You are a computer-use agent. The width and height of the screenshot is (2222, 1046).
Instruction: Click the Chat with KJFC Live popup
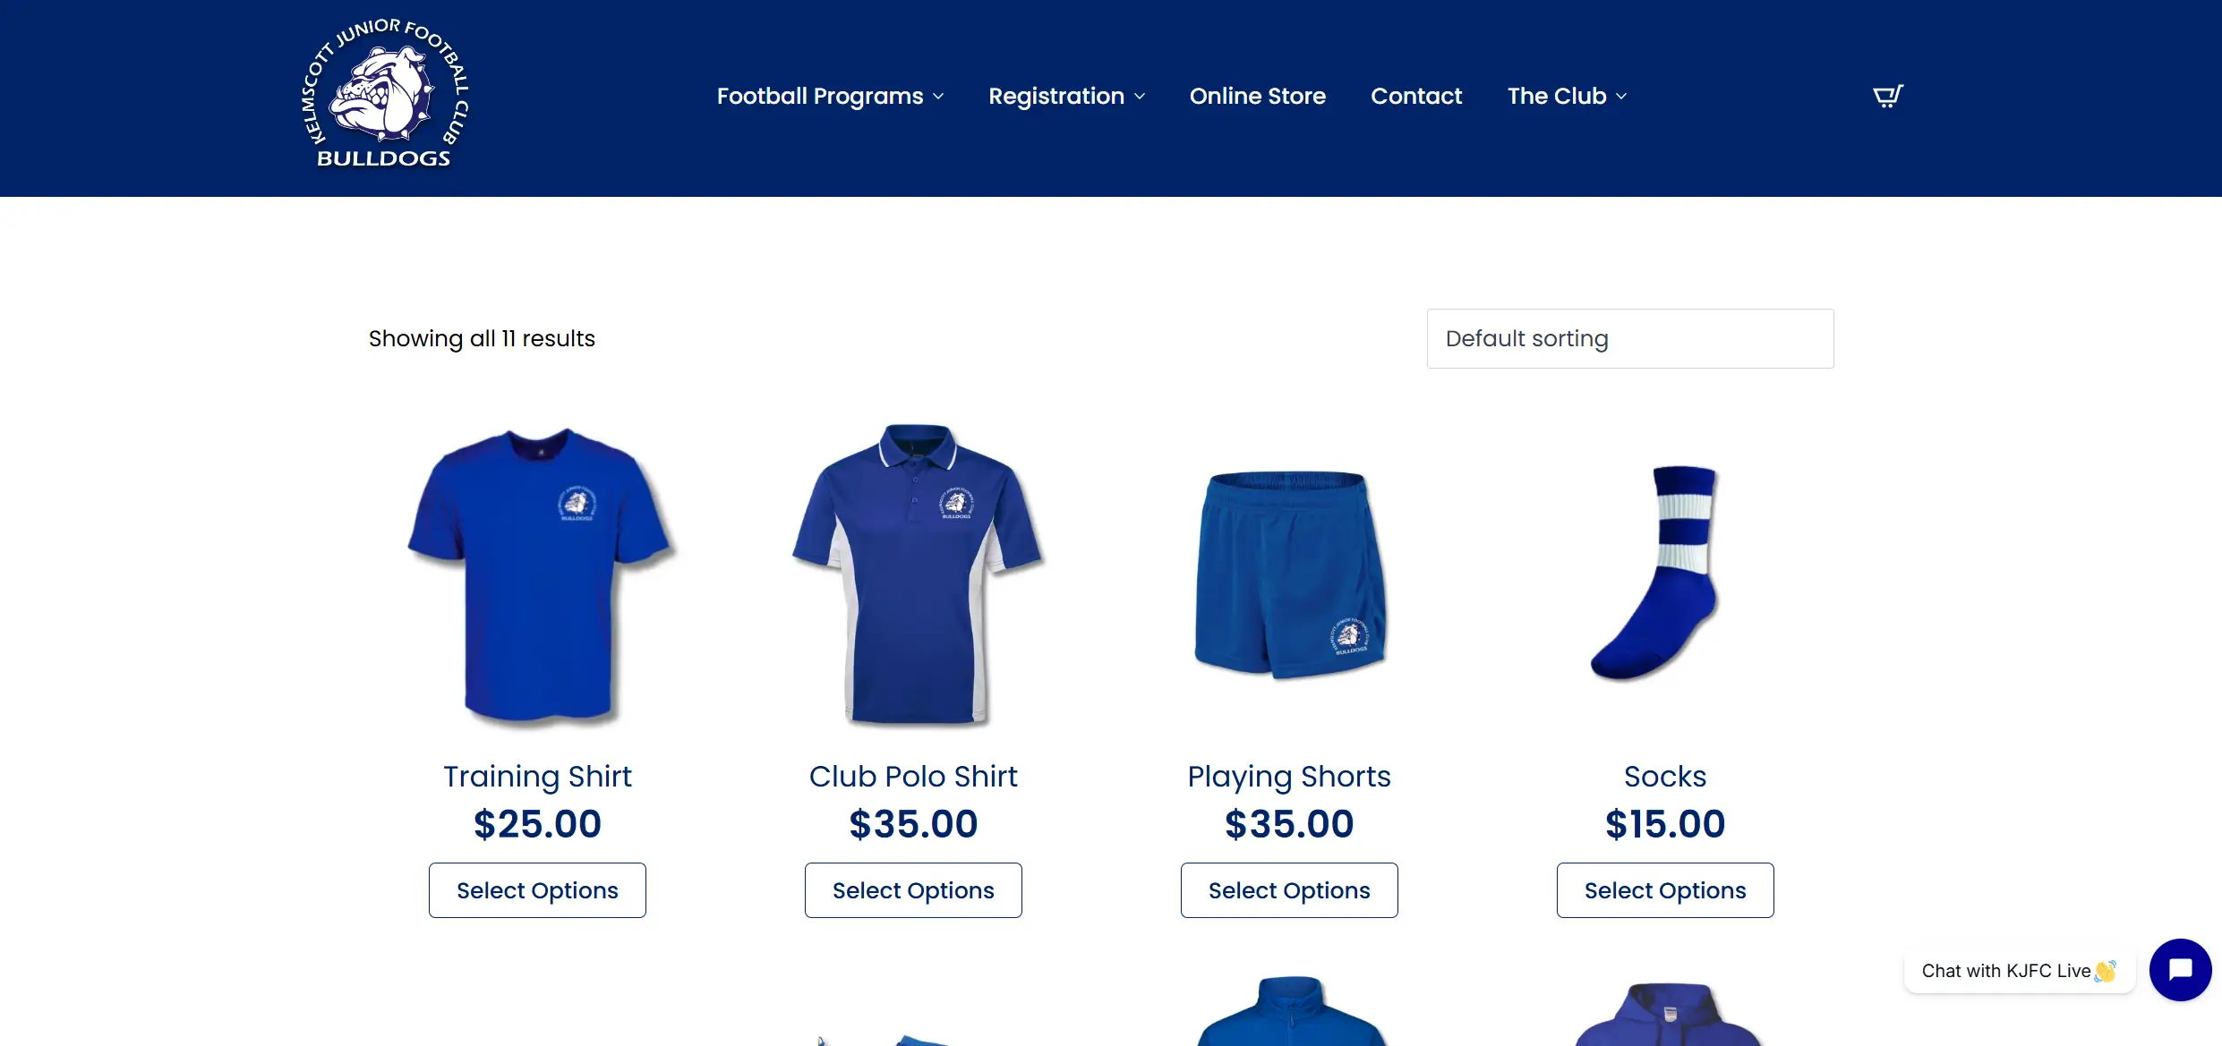[x=2020, y=971]
